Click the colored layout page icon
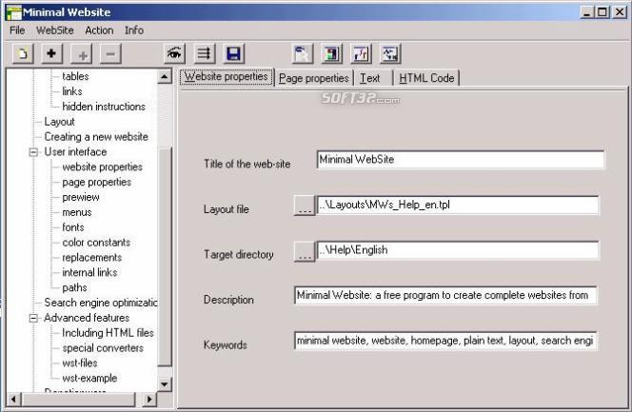632x412 pixels. pyautogui.click(x=331, y=53)
